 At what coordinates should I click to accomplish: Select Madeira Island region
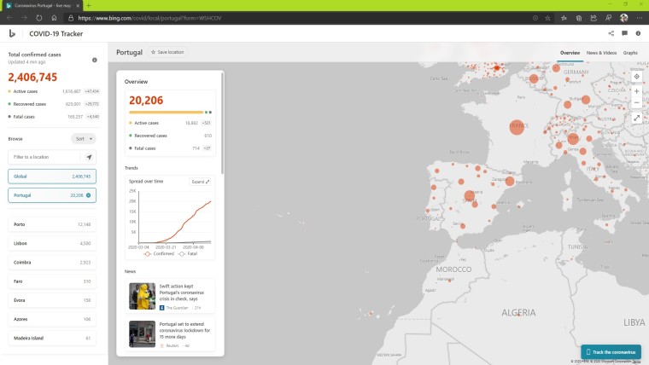click(52, 338)
